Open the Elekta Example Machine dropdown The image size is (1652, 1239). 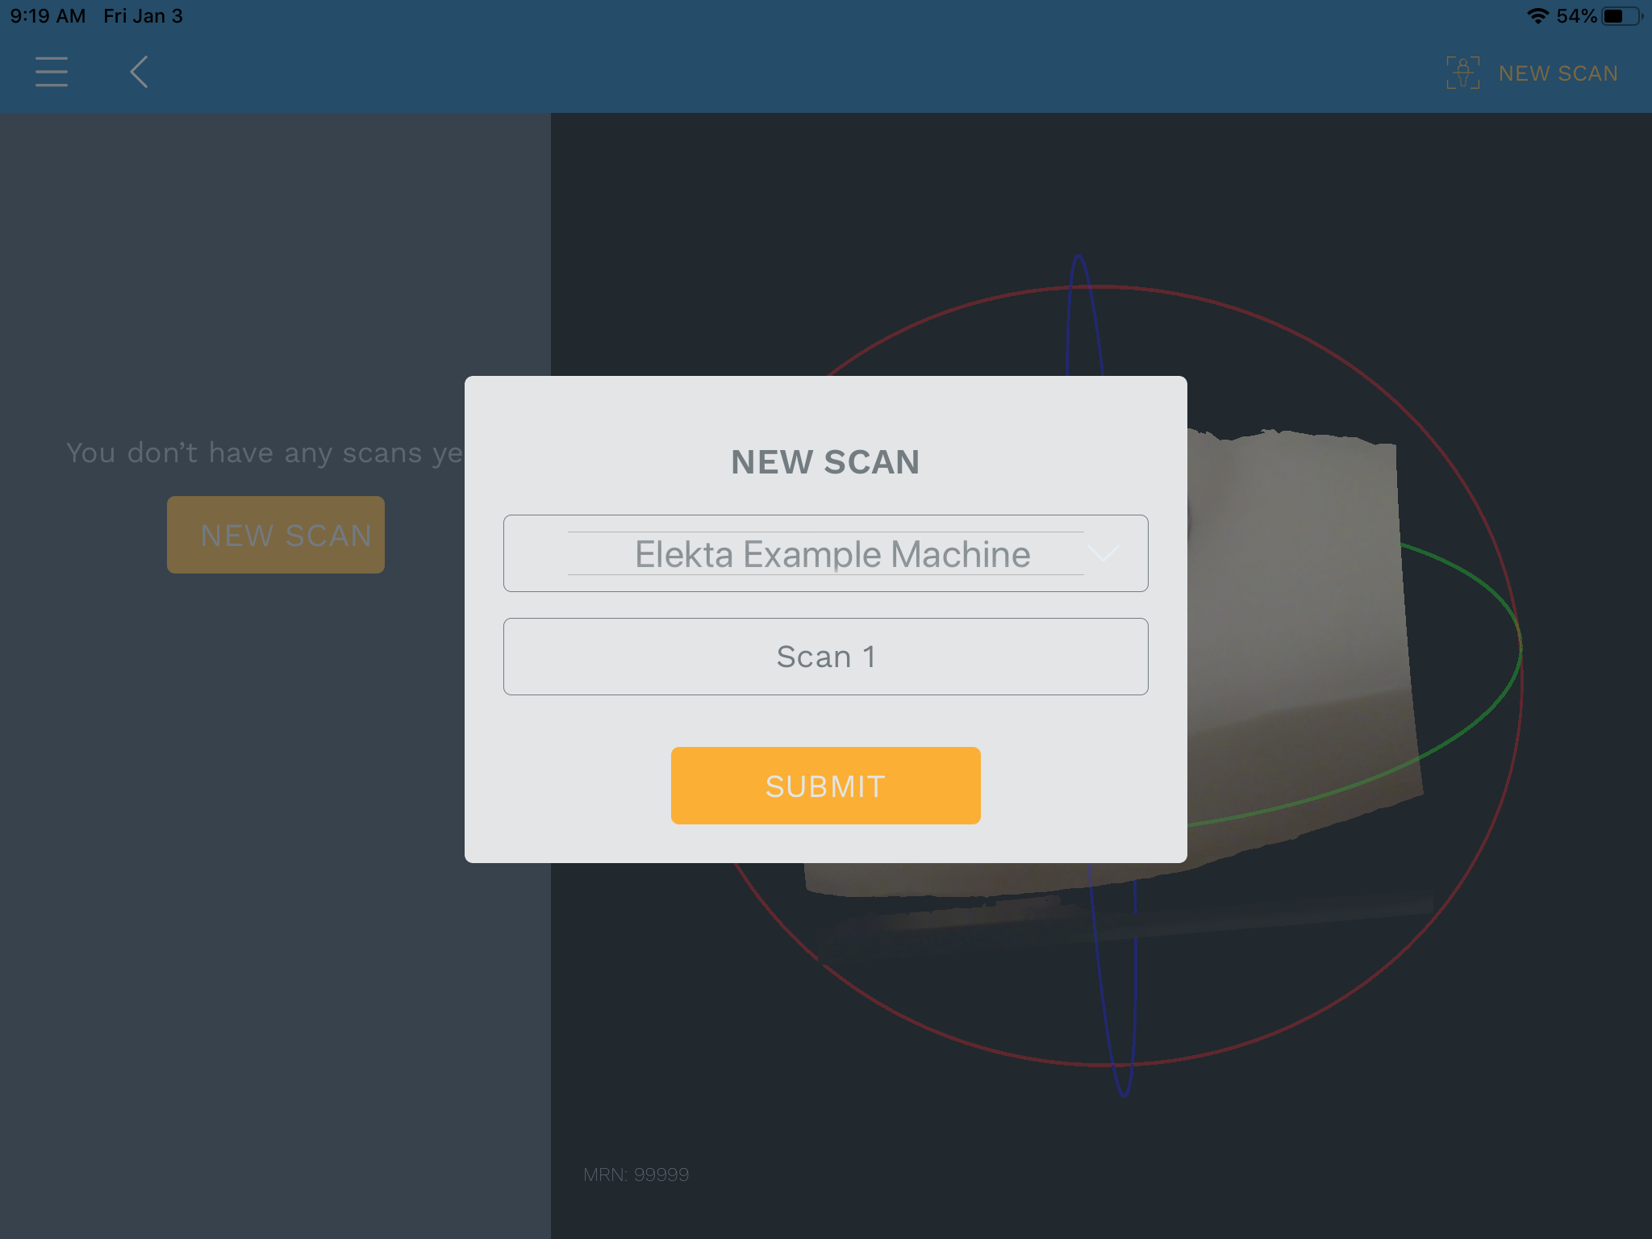(x=824, y=554)
